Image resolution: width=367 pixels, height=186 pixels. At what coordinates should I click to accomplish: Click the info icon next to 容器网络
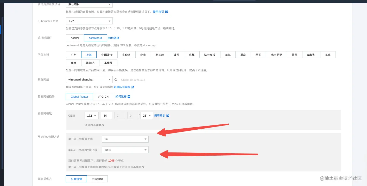51,113
